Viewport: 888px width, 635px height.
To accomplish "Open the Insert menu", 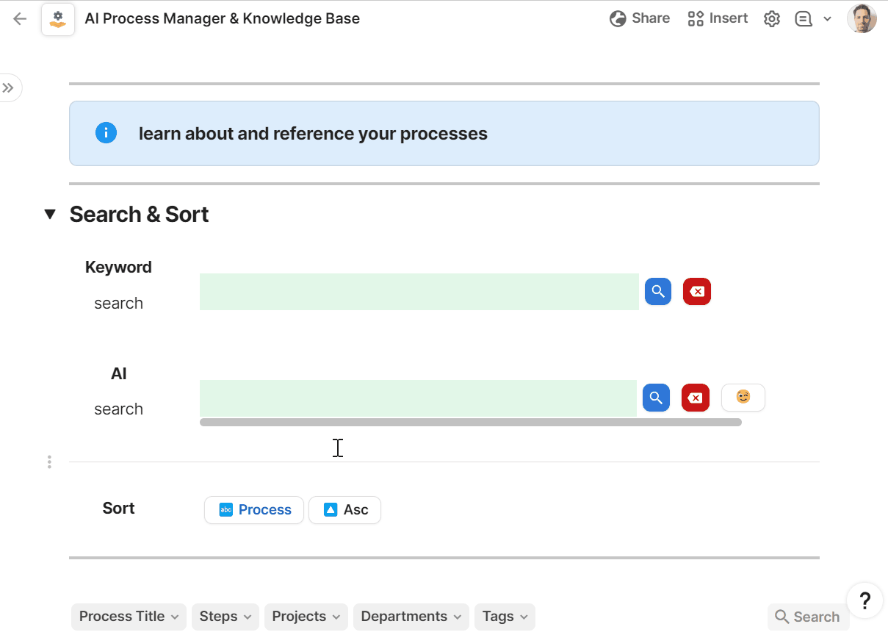I will 718,18.
